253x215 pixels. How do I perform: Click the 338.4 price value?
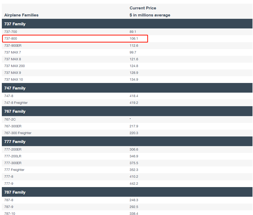(x=134, y=213)
